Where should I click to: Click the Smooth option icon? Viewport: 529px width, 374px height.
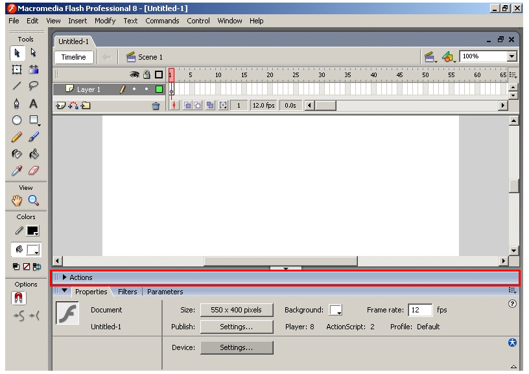click(x=19, y=316)
